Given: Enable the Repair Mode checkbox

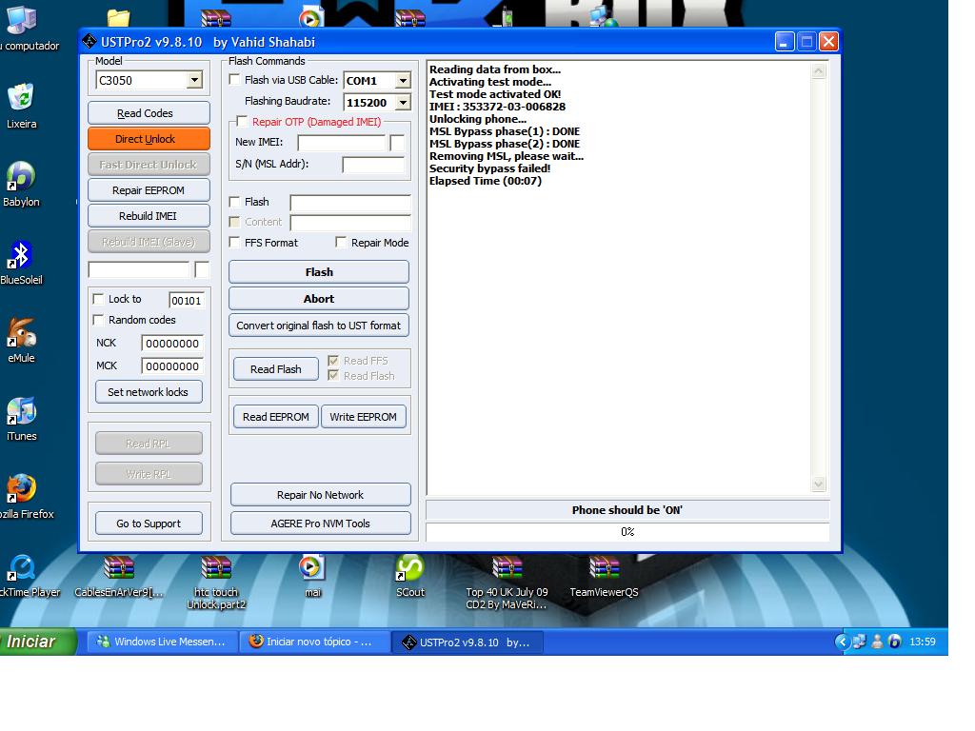Looking at the screenshot, I should pyautogui.click(x=341, y=242).
